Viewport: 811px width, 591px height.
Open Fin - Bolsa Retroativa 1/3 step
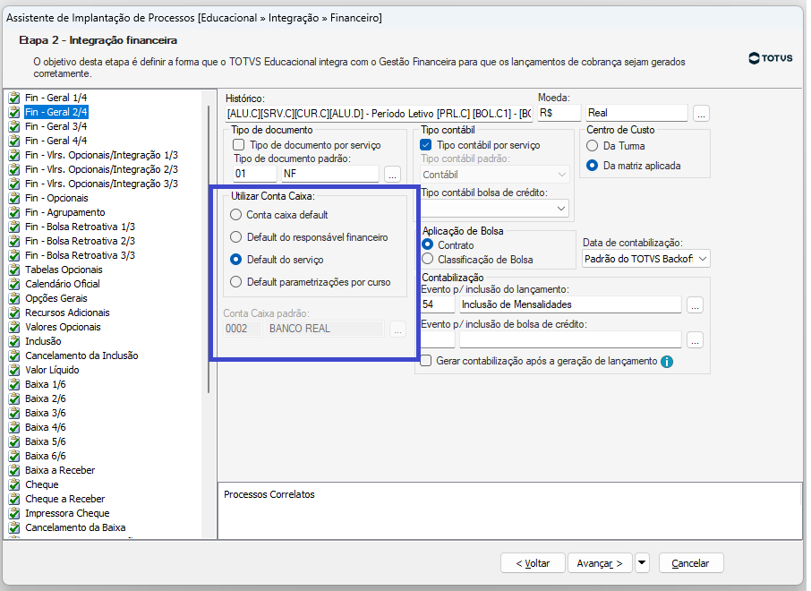[81, 227]
